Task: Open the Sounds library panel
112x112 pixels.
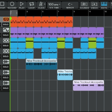Action: point(84,5)
